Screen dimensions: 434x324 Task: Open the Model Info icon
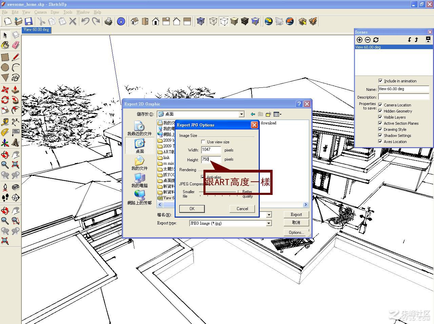click(121, 21)
